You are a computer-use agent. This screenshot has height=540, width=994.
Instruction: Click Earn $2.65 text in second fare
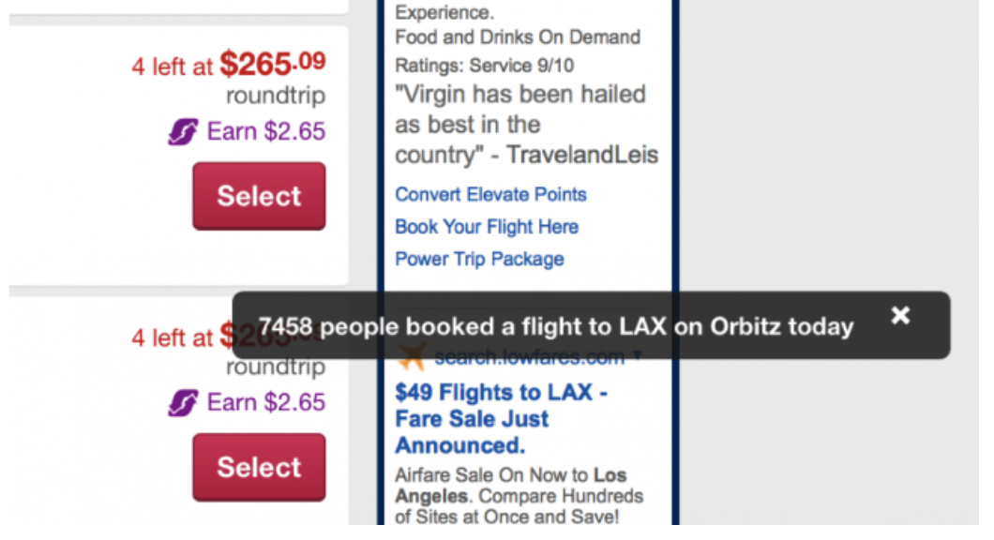tap(265, 402)
